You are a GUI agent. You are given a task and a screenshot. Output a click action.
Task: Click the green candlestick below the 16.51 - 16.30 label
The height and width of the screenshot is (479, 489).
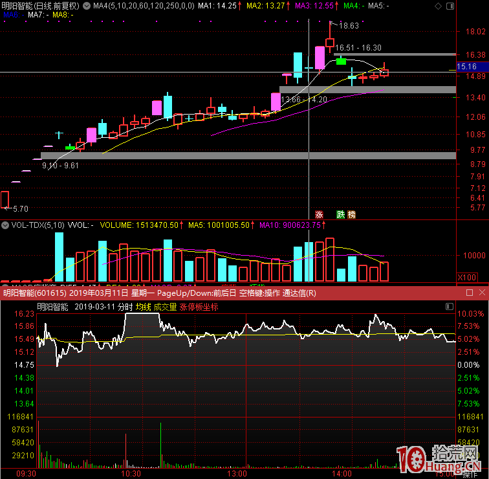tap(341, 61)
